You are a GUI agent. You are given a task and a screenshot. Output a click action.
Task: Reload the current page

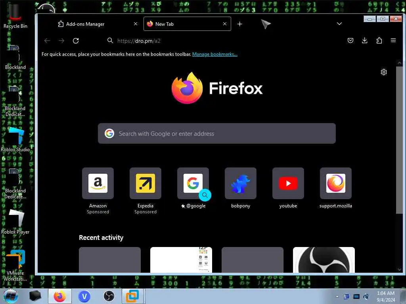76,41
